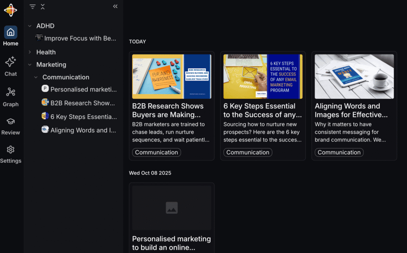
Task: Collapse the Marketing folder
Action: pos(30,65)
